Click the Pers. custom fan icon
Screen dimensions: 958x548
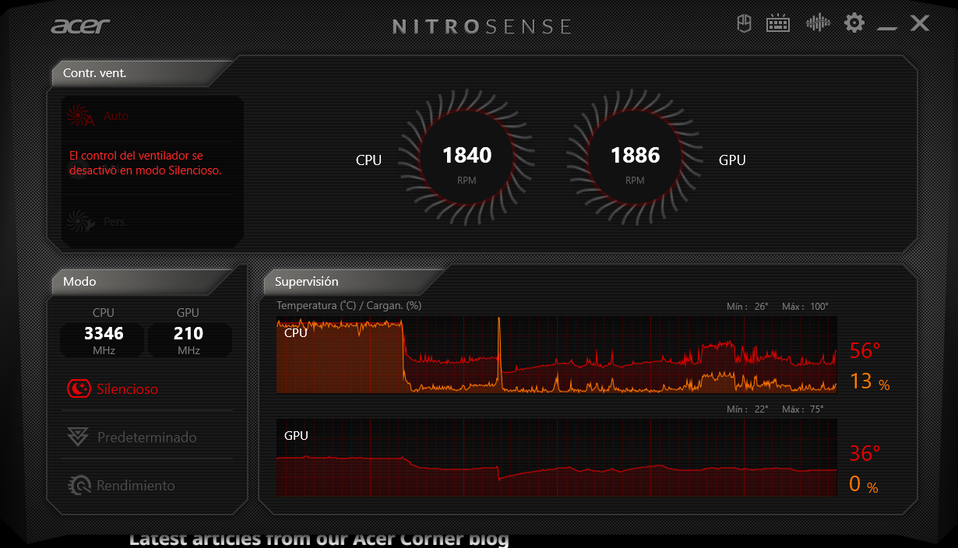(x=80, y=222)
